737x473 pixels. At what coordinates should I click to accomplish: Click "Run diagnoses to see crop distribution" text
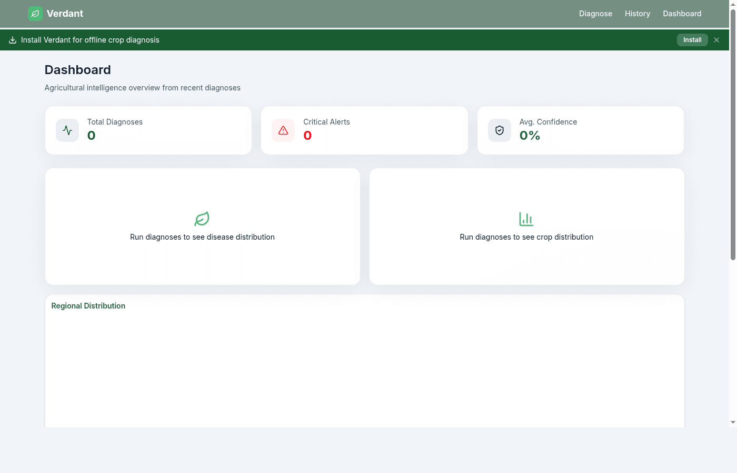click(x=526, y=237)
